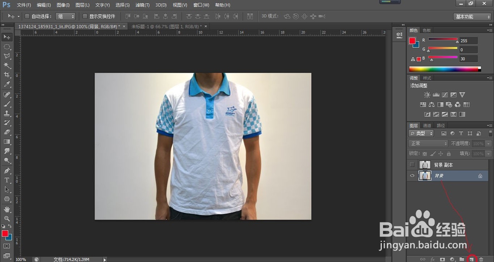Open the 不透明度 opacity dropdown arrow
This screenshot has width=494, height=262.
coord(489,144)
